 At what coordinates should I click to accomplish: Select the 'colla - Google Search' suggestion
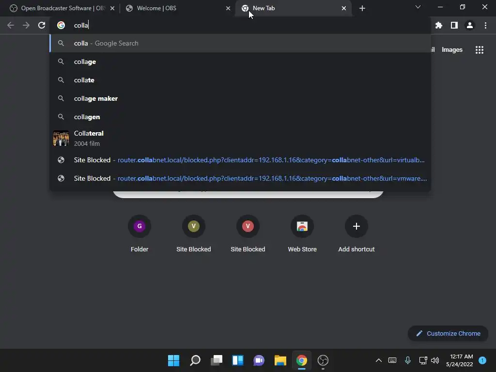(240, 43)
